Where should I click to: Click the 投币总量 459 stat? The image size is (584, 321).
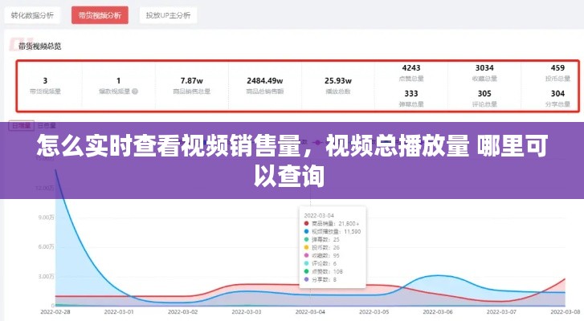557,72
